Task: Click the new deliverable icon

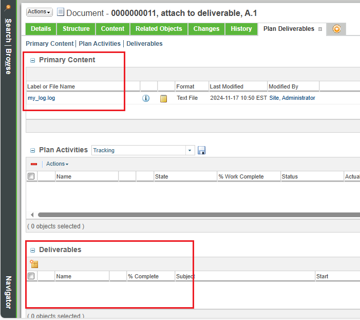Action: [x=34, y=264]
